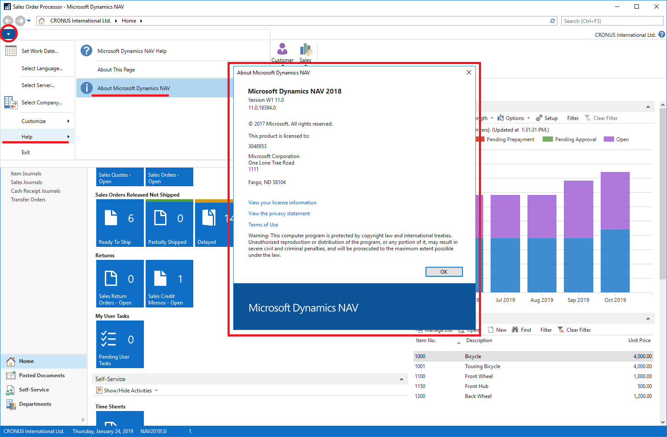Open Sales Journals in navigation pane
Screen dimensions: 667x437
coord(26,182)
